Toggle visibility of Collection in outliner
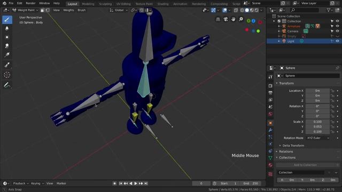342x192 pixels. [x=337, y=21]
